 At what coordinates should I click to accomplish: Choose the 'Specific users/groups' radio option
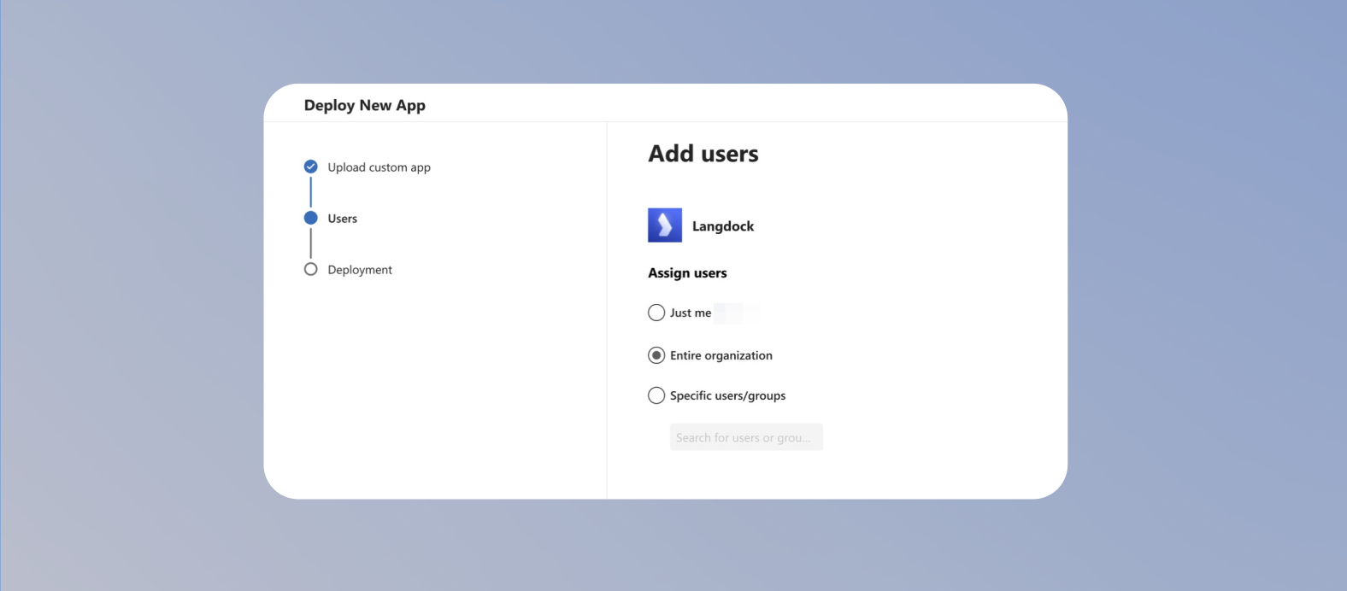(x=656, y=395)
